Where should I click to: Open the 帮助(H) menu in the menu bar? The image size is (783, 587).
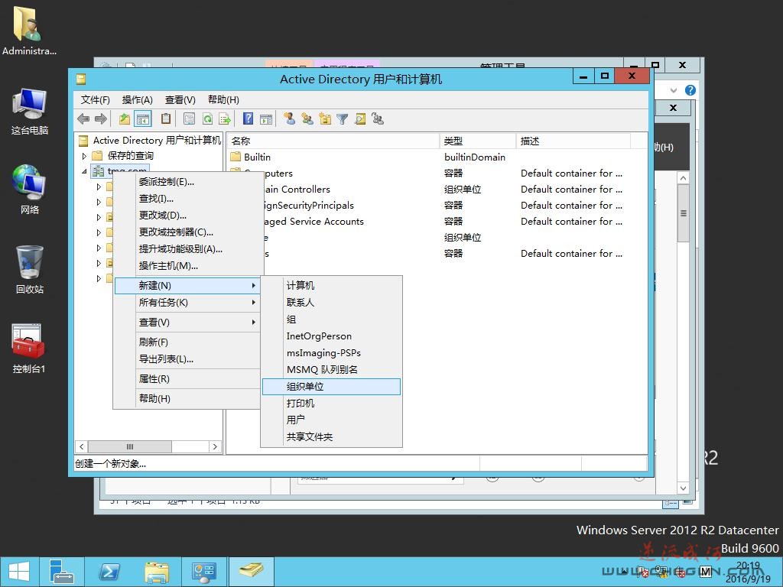[x=223, y=100]
